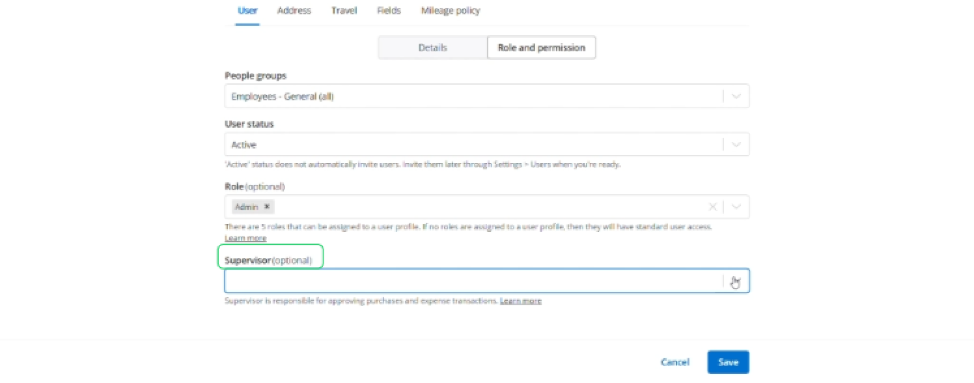Image resolution: width=974 pixels, height=383 pixels.
Task: Follow the Learn more link about roles
Action: pos(245,238)
